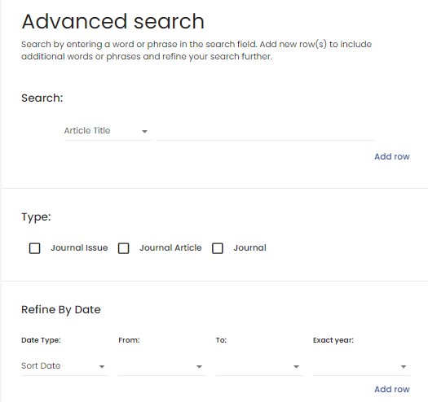Screen dimensions: 428x402
Task: Add row under Refine By Date
Action: click(x=391, y=389)
